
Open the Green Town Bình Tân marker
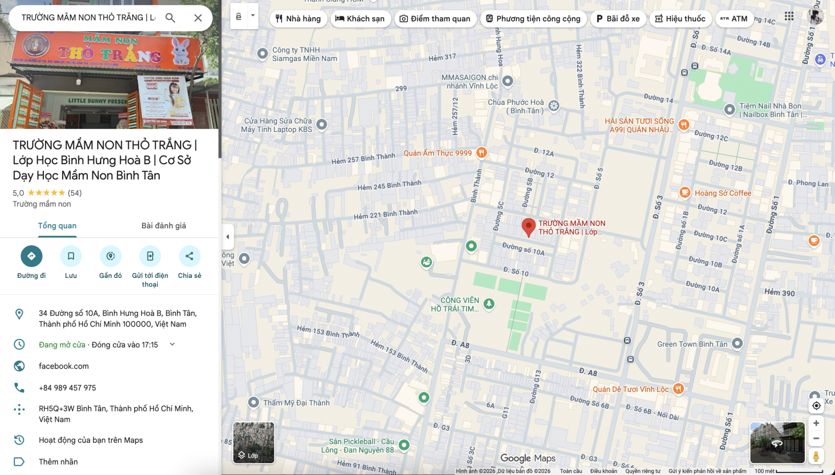737,344
